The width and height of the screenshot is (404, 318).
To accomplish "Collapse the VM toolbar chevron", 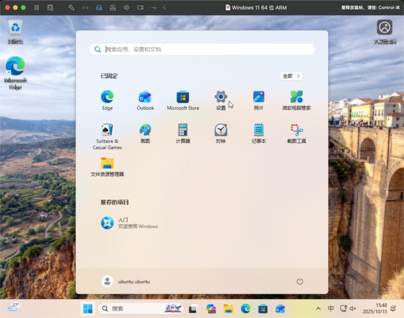I will 165,7.
